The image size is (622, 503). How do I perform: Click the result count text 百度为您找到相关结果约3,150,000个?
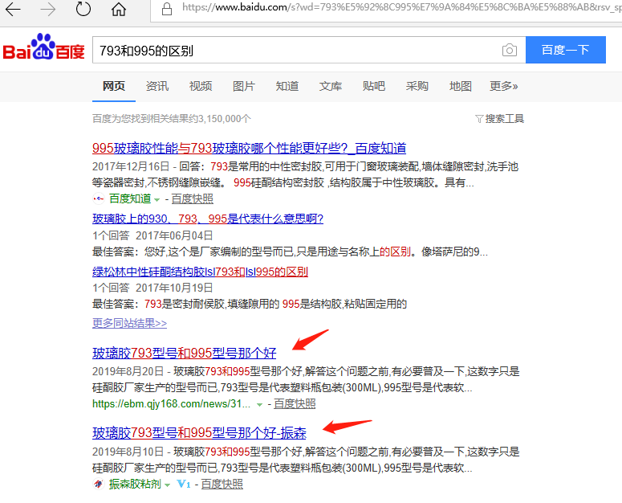point(172,119)
